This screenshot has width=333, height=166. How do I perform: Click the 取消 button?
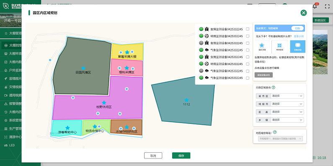[x=153, y=156]
